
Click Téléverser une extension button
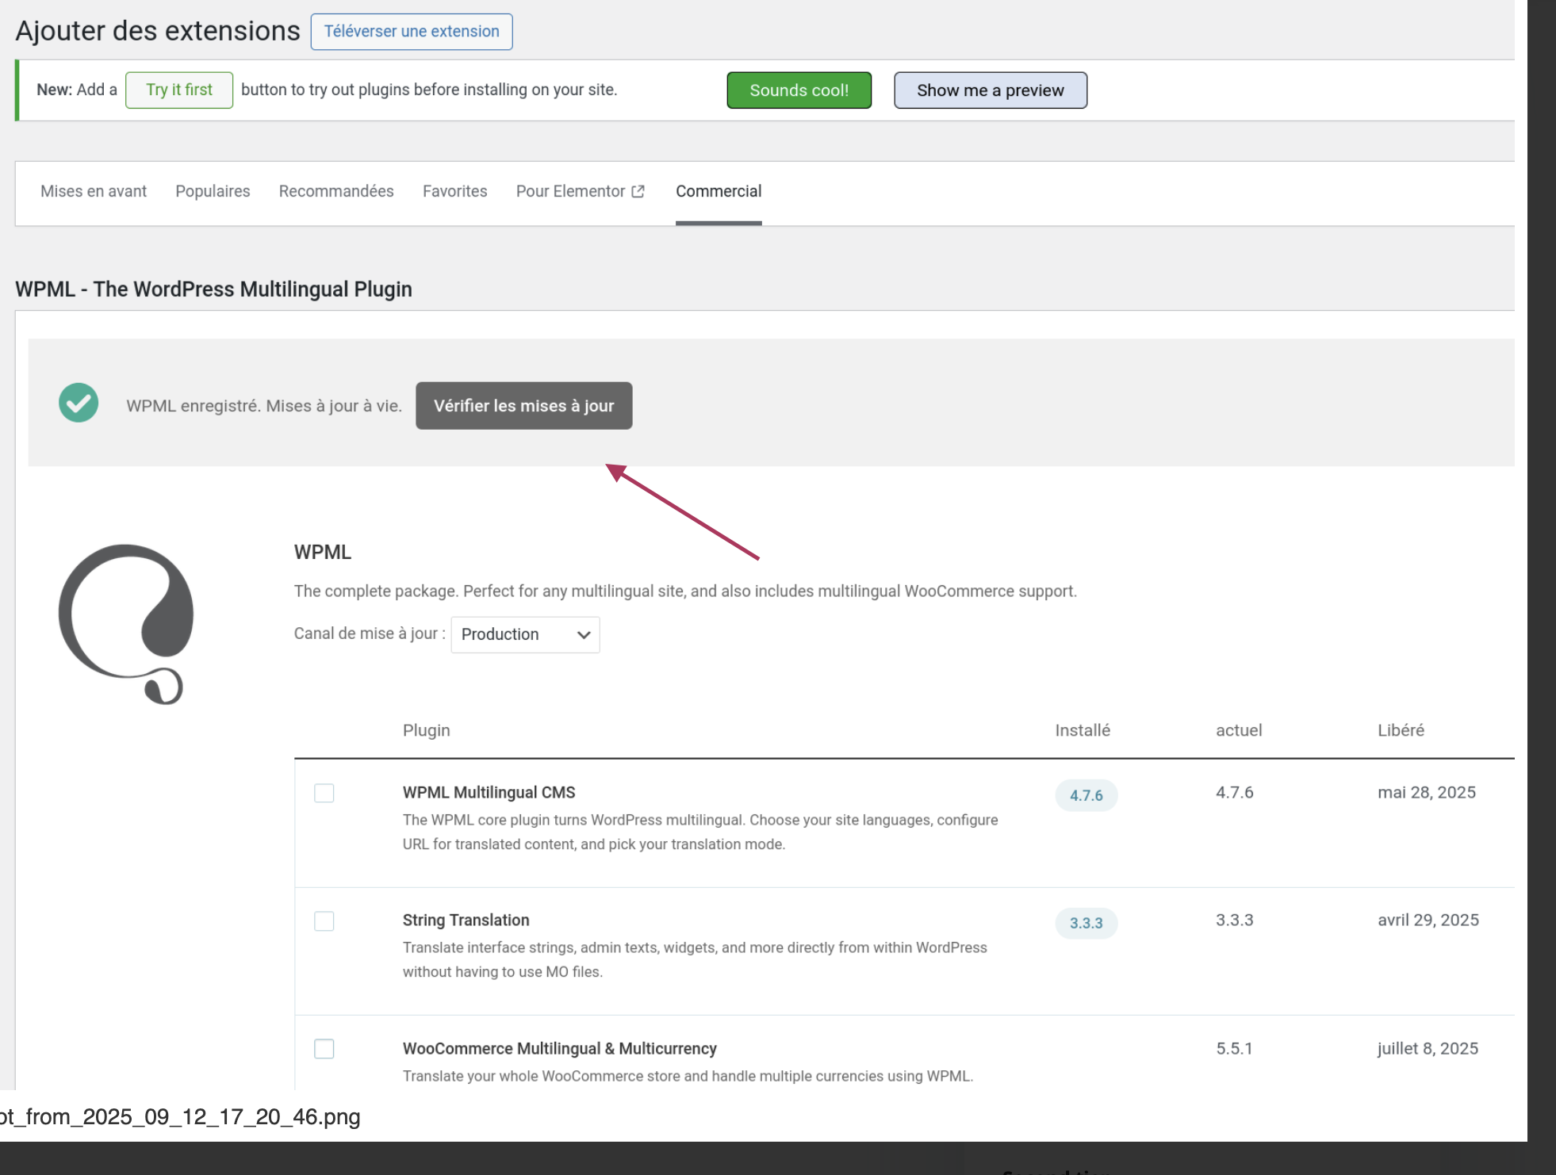(412, 32)
